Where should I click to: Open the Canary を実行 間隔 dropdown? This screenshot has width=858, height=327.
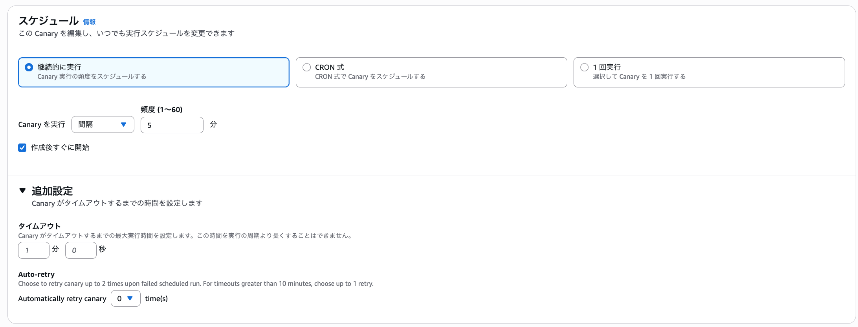coord(103,125)
